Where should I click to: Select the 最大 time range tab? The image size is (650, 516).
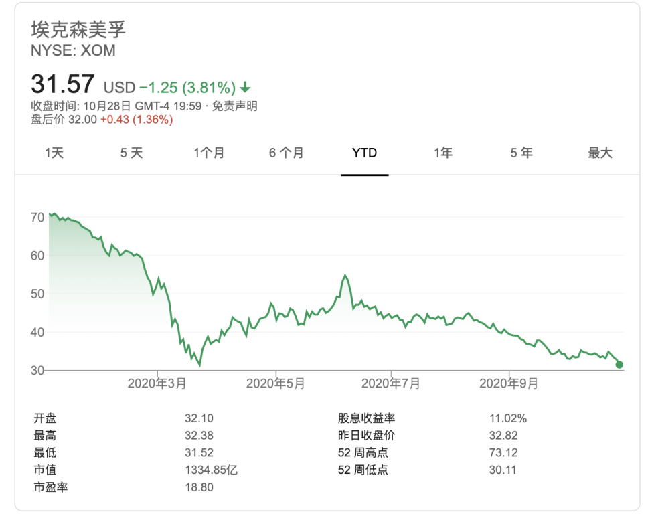[x=600, y=153]
